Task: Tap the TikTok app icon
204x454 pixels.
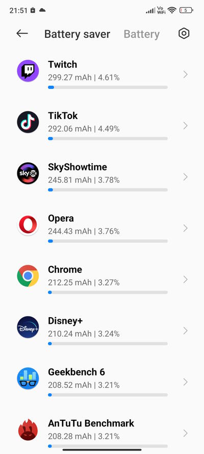Action: tap(28, 122)
